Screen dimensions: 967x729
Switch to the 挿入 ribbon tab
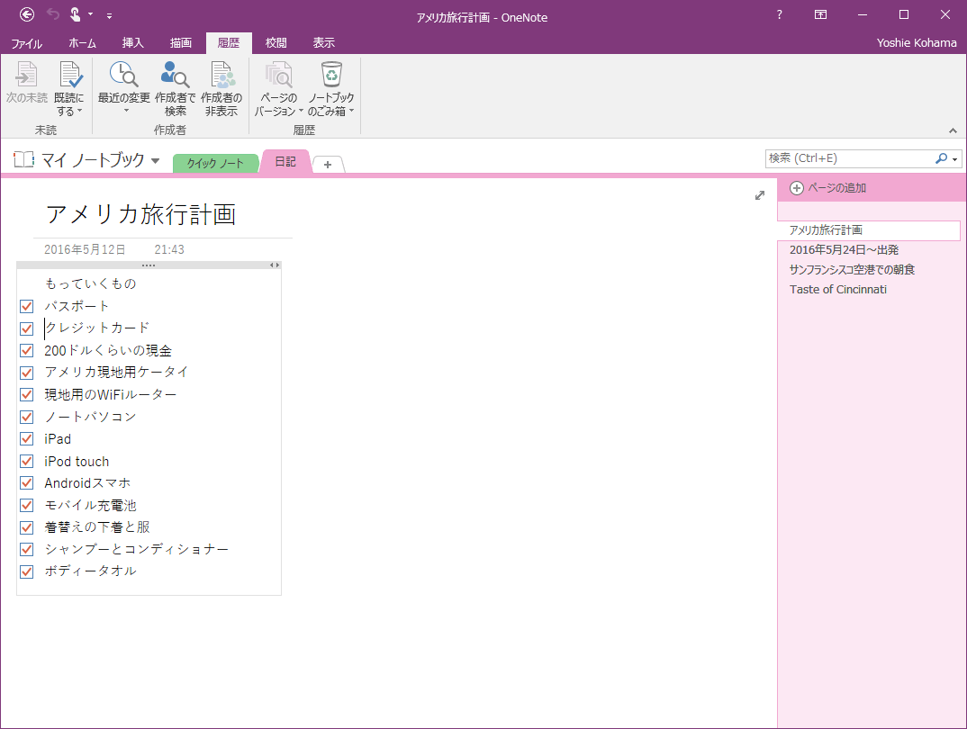click(132, 43)
